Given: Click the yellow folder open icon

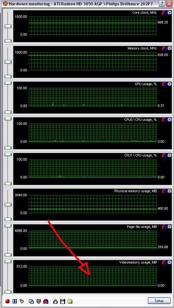Looking at the screenshot, I should click(x=70, y=301).
